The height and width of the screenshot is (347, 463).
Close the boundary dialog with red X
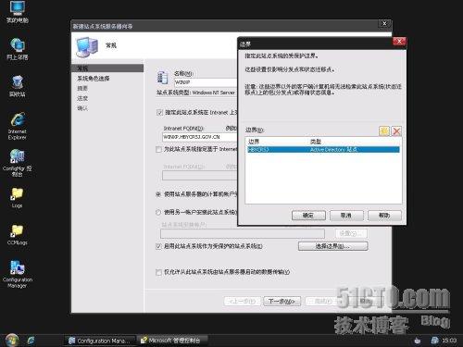pos(399,42)
